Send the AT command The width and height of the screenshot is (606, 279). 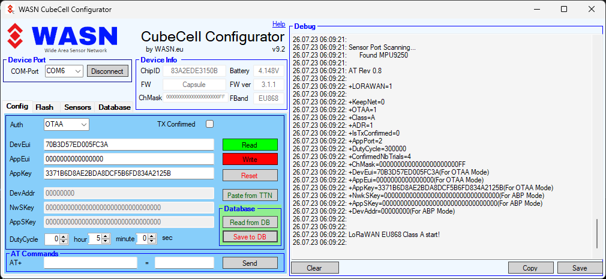[x=250, y=263]
